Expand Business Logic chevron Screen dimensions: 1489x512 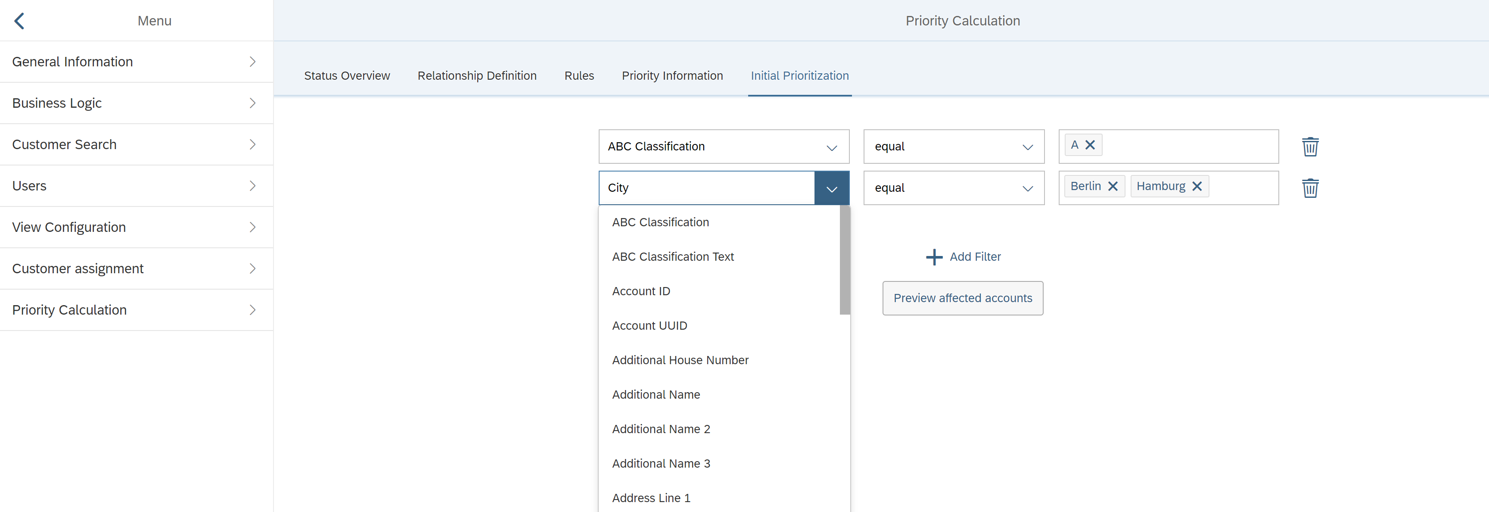pyautogui.click(x=252, y=103)
